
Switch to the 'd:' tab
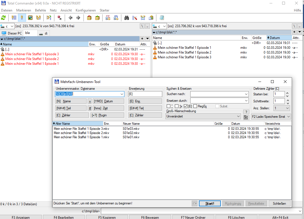click(43, 33)
